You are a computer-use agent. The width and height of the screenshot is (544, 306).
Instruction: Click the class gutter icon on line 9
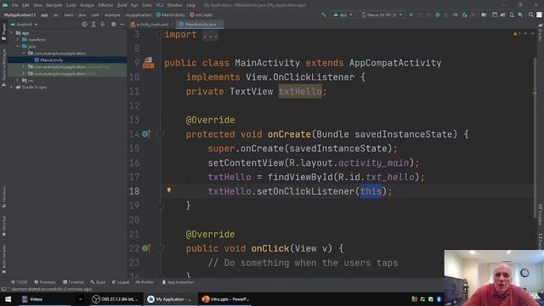pyautogui.click(x=149, y=63)
